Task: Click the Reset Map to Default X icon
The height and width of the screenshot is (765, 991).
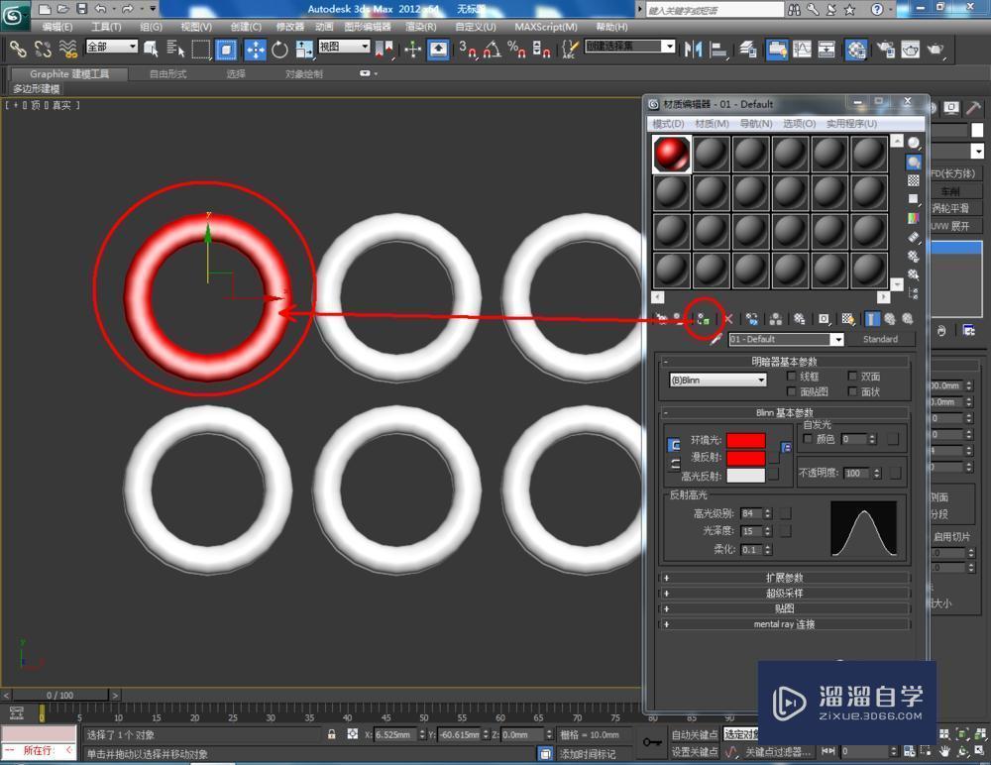Action: (x=728, y=318)
